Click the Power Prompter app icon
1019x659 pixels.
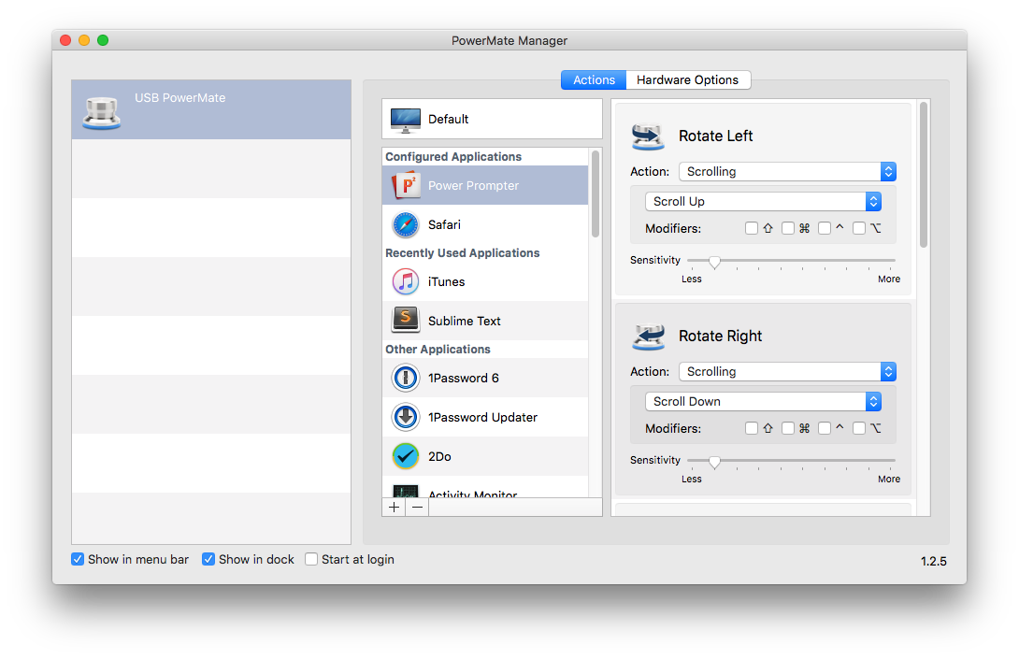pyautogui.click(x=406, y=185)
